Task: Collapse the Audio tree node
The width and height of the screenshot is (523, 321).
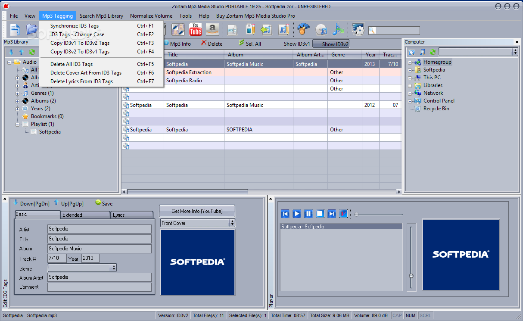Action: tap(9, 62)
